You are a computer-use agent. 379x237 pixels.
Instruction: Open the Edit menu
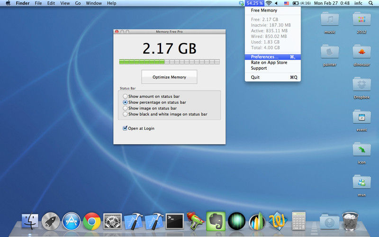click(51, 3)
